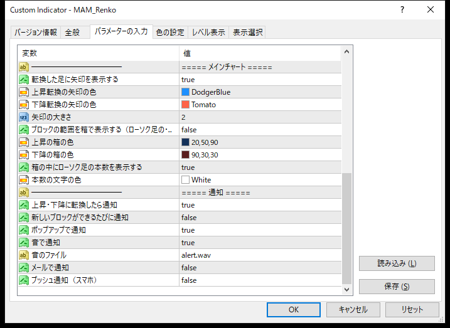Click the string icon beside 通知 separator row

click(24, 193)
